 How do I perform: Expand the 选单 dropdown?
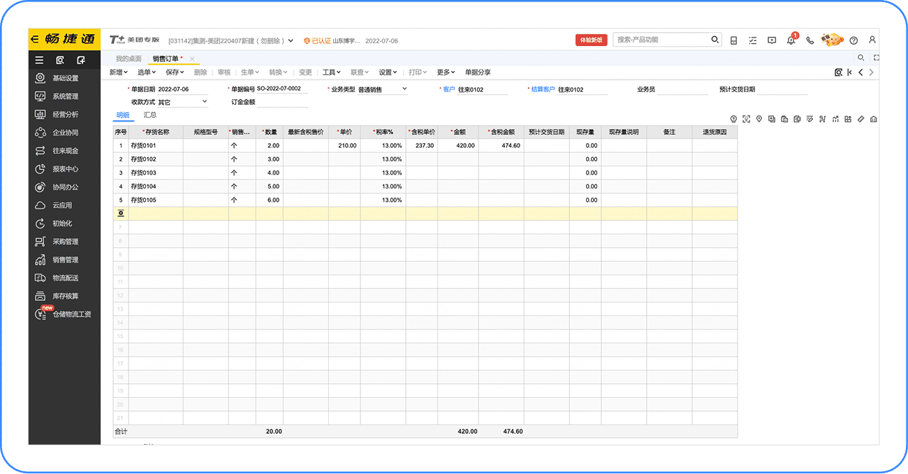pyautogui.click(x=147, y=72)
